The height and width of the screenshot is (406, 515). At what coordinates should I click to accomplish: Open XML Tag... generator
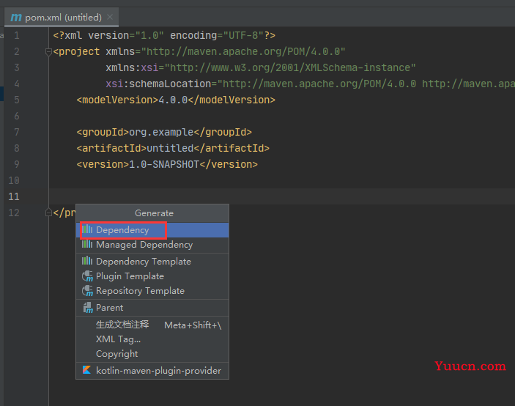[152, 339]
